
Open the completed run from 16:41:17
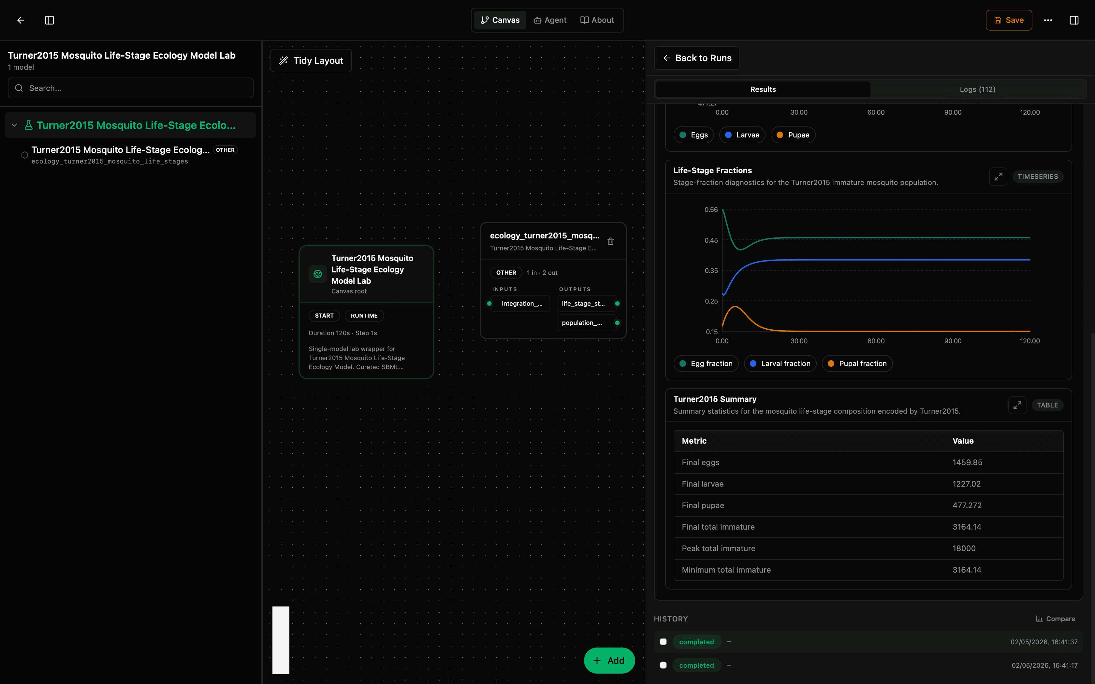(x=869, y=665)
